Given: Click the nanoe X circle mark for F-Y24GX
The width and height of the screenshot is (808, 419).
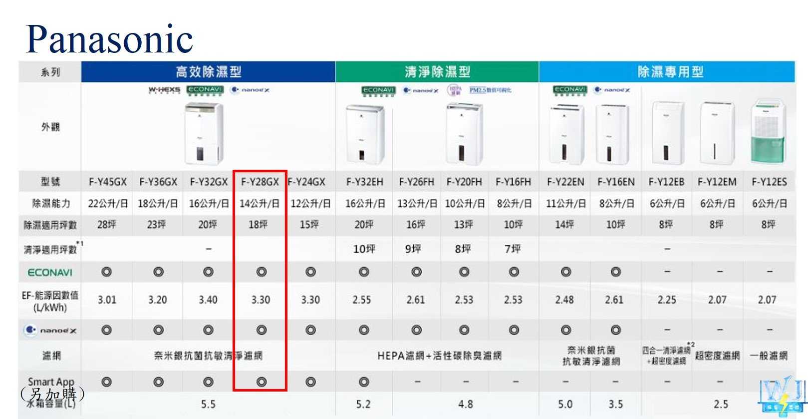Looking at the screenshot, I should (310, 330).
